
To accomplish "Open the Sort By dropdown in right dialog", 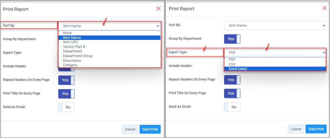I will point(275,25).
